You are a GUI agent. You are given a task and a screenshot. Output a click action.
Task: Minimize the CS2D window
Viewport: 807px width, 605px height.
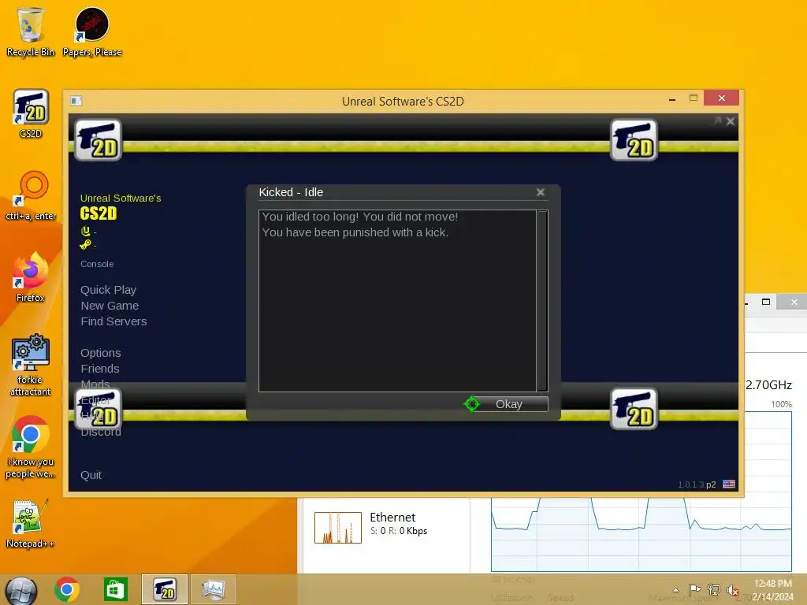[x=672, y=98]
